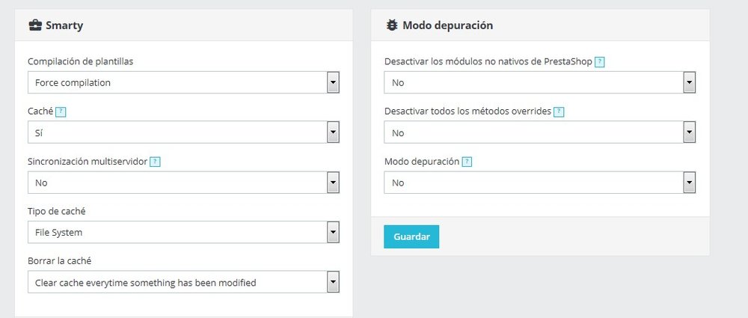Open the Compilación de plantillas dropdown
748x318 pixels.
[183, 82]
